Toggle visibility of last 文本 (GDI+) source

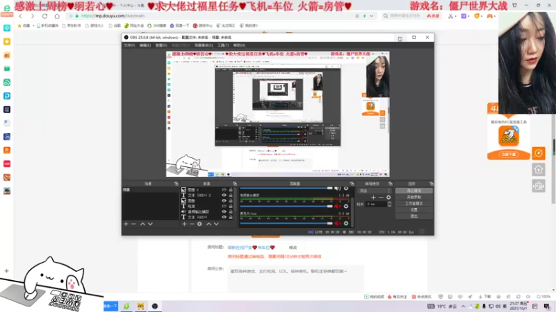[224, 217]
